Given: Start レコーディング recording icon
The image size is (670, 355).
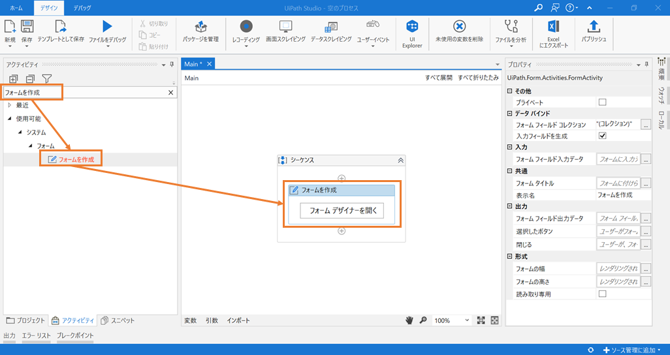Looking at the screenshot, I should click(x=246, y=27).
